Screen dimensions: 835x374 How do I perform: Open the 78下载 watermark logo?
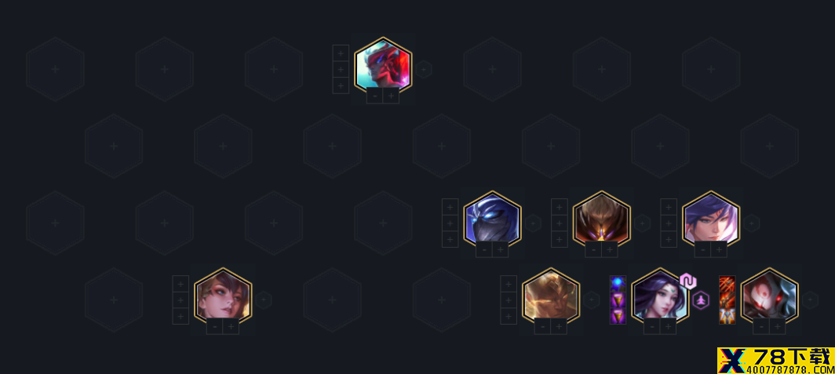tap(776, 360)
